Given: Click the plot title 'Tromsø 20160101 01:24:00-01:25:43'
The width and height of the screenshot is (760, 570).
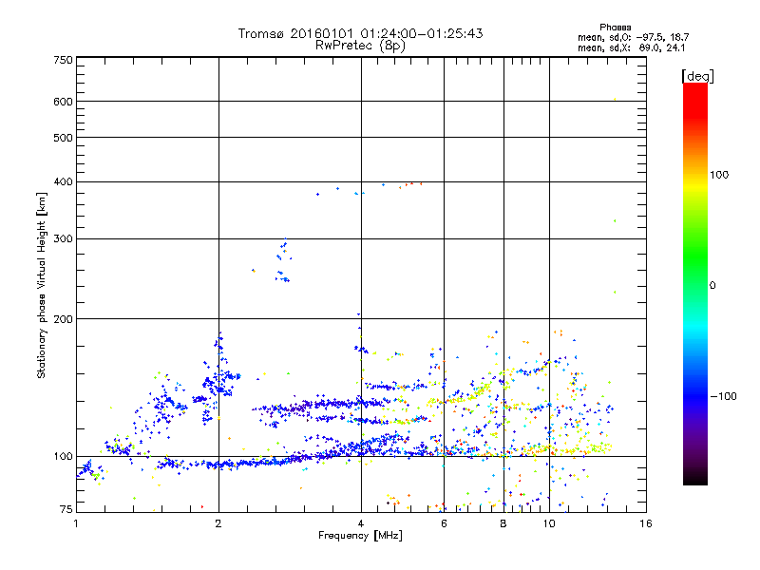Looking at the screenshot, I should pos(360,33).
